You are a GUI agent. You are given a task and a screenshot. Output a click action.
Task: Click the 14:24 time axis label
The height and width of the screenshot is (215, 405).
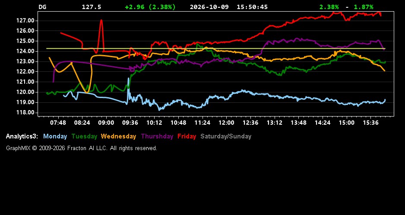pyautogui.click(x=323, y=123)
